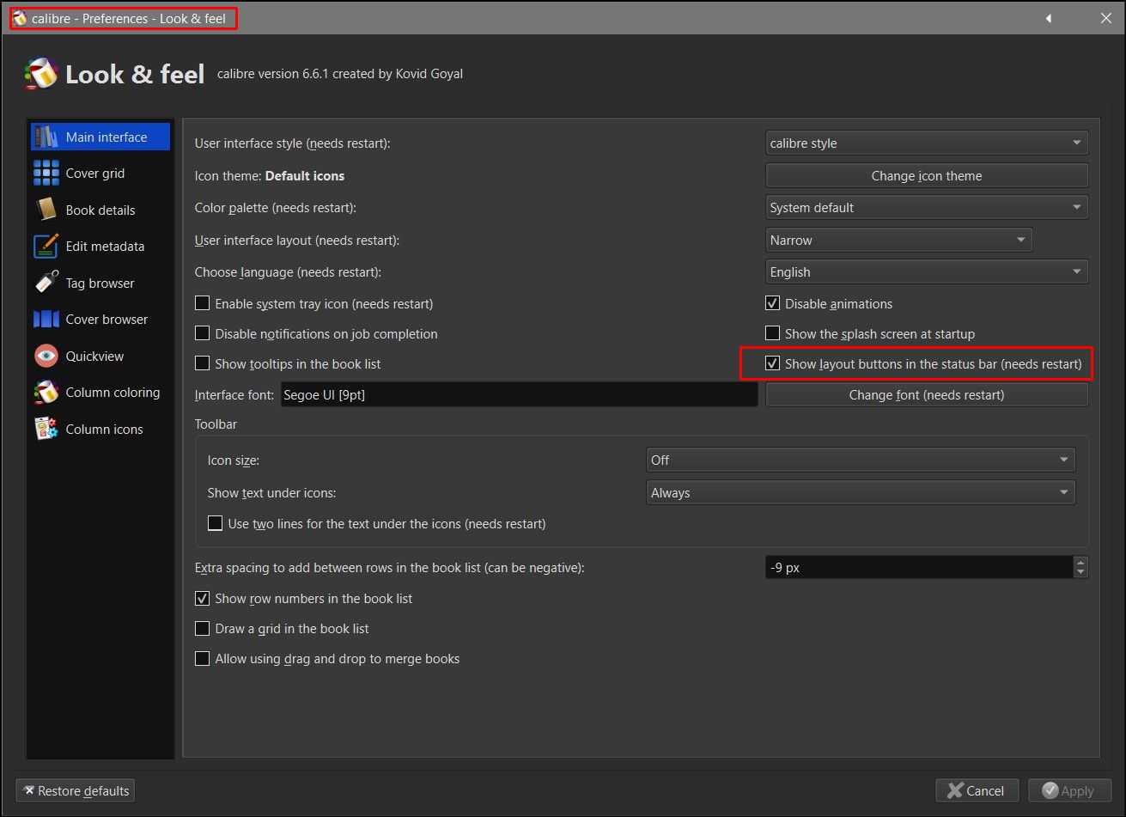1126x817 pixels.
Task: Go to the Edit metadata icon
Action: pos(46,246)
